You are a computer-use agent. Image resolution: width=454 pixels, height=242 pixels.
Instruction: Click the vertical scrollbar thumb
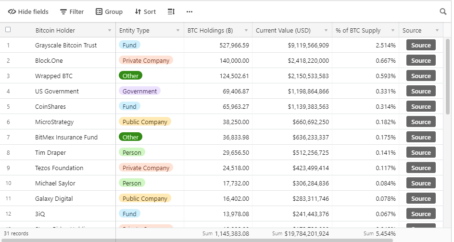[448, 77]
